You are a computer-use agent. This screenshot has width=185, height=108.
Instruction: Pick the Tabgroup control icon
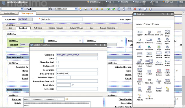167,80
